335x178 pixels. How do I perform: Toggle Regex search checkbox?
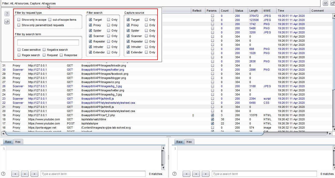click(19, 55)
